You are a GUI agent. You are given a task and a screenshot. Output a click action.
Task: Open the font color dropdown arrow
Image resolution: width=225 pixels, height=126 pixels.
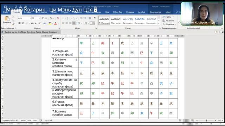[x=58, y=23]
